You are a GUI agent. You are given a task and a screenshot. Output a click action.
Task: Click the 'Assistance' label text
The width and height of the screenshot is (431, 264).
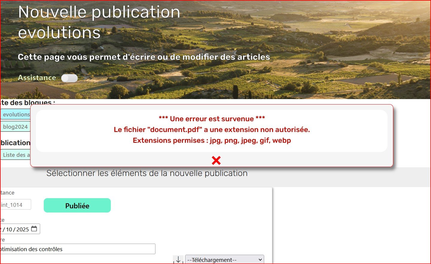37,78
